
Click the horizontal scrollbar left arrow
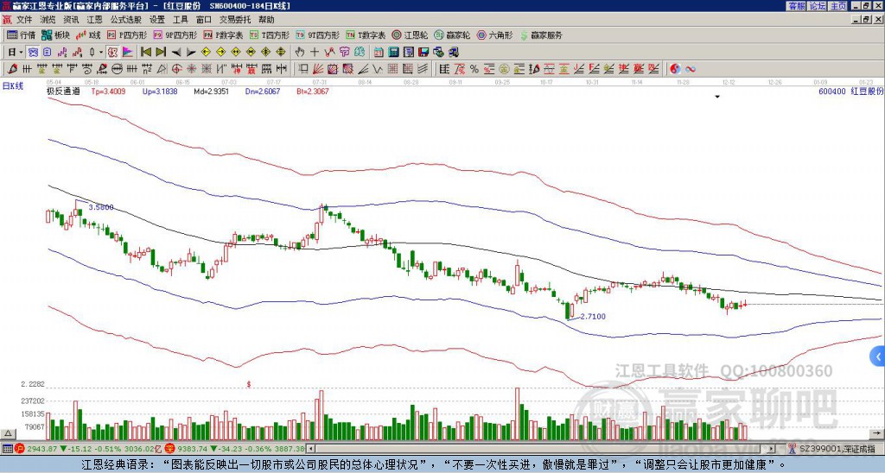pos(309,449)
